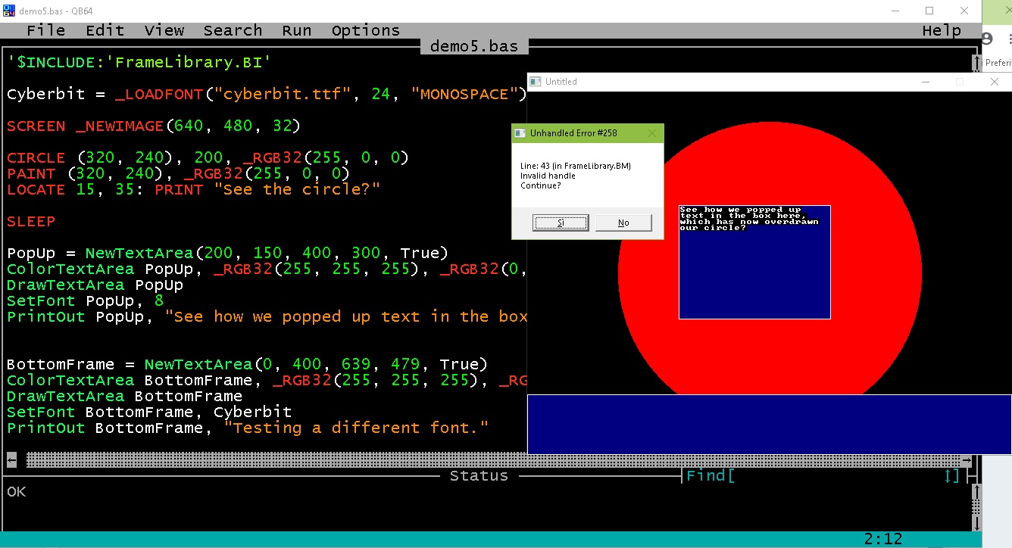Click the Status panel scrollbar down arrow
The height and width of the screenshot is (548, 1012).
(976, 524)
